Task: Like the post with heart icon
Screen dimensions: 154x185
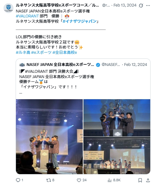Action: click(x=79, y=180)
